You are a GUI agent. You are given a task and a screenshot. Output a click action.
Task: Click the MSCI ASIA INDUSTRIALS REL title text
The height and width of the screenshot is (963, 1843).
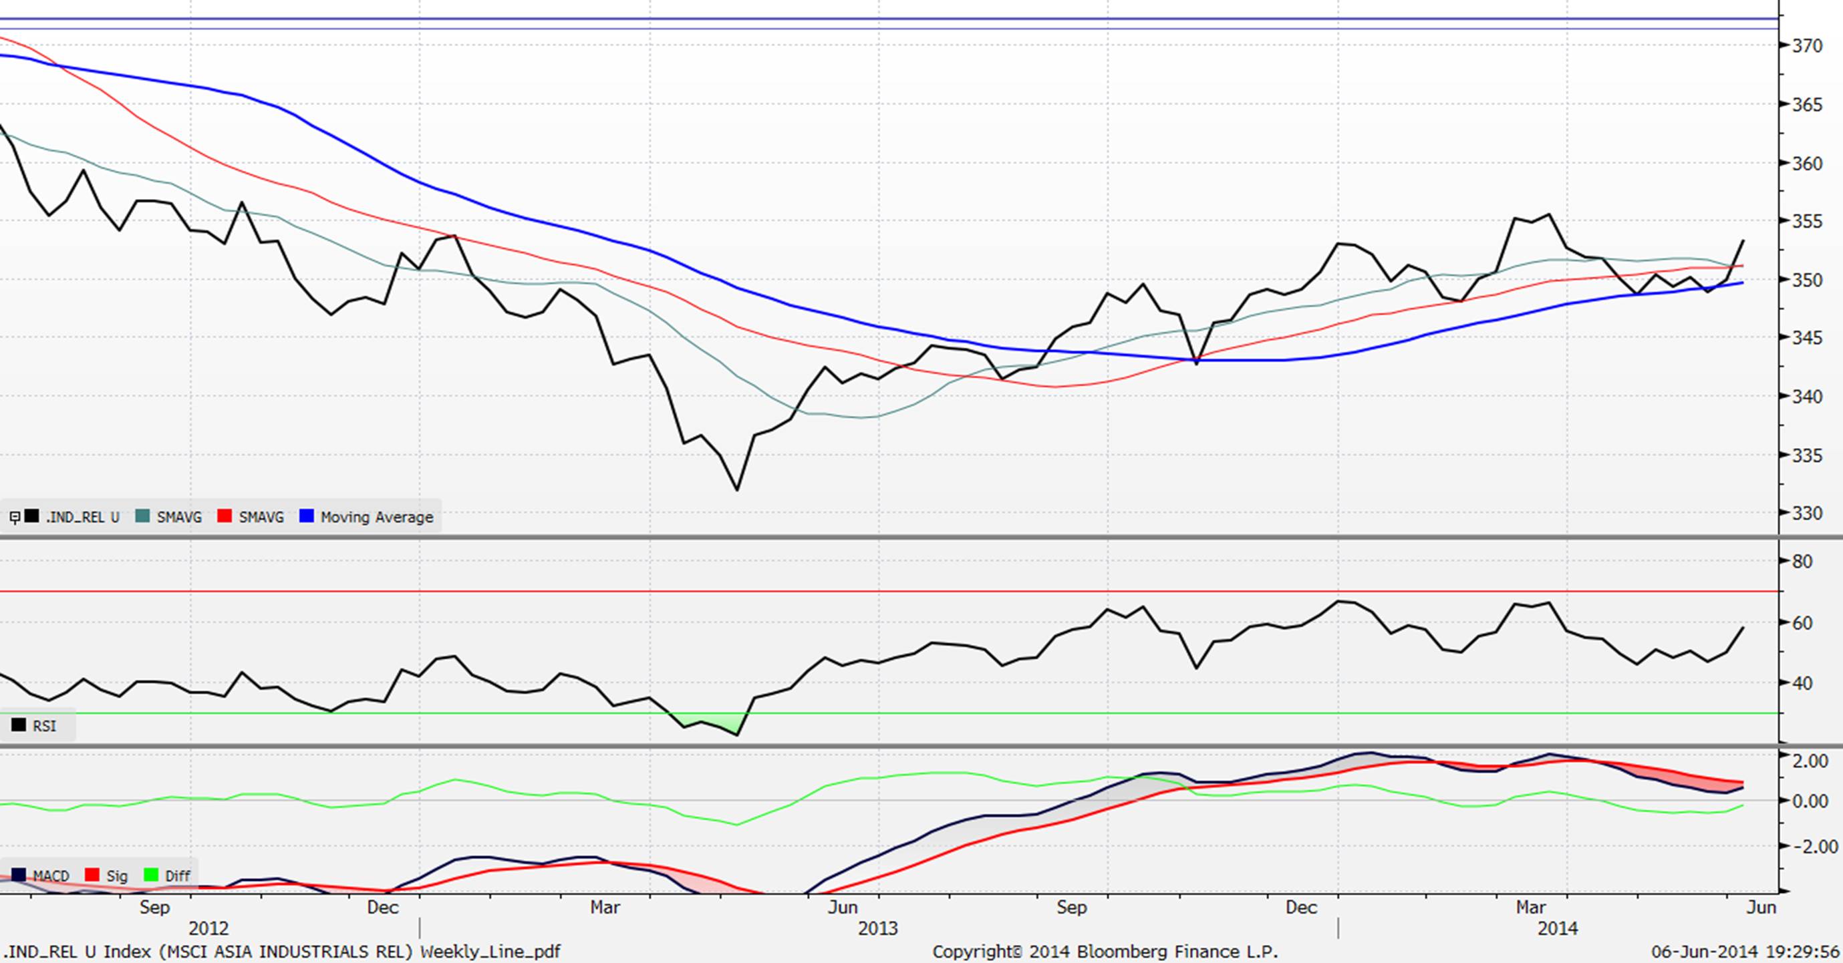tap(286, 952)
